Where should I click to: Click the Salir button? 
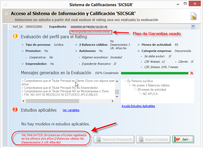(183, 139)
